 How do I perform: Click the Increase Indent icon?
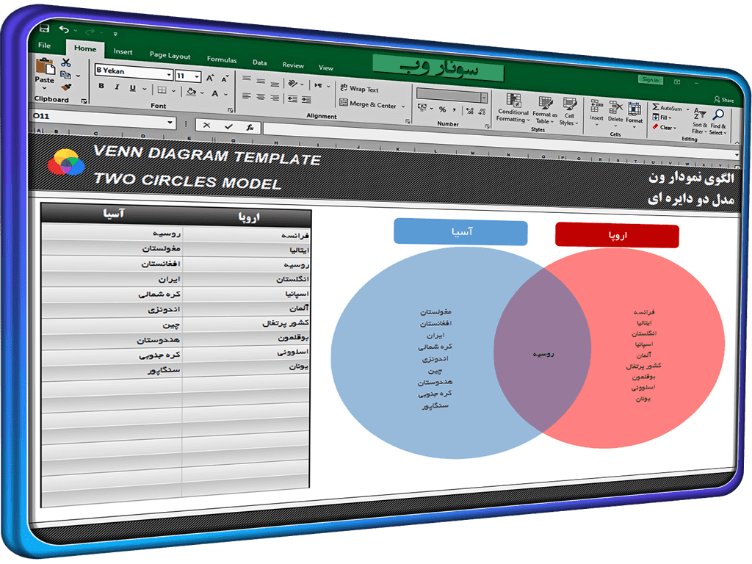306,100
